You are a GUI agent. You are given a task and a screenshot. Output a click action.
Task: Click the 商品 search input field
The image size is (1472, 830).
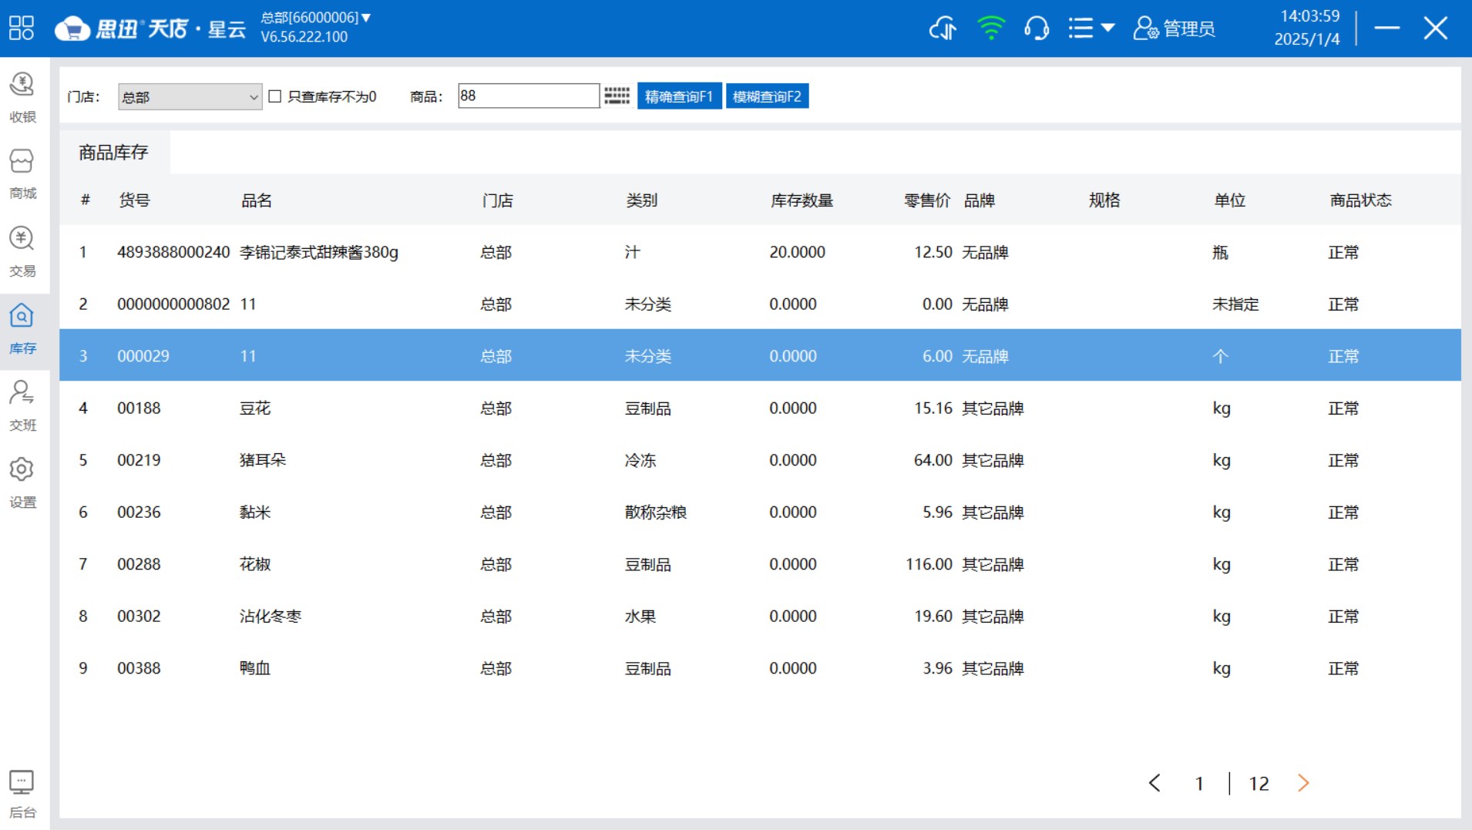(x=528, y=96)
